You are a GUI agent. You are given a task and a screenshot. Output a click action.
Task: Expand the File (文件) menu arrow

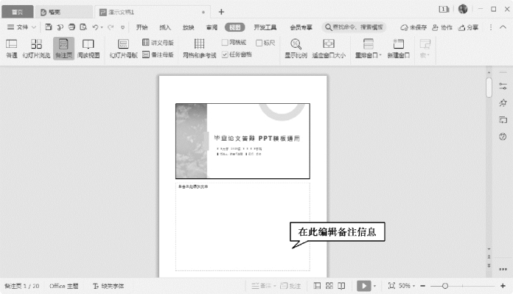(x=33, y=27)
